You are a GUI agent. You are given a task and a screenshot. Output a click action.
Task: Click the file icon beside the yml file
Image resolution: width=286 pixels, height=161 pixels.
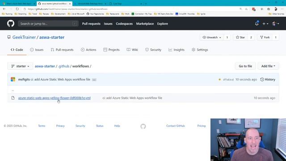coord(13,98)
